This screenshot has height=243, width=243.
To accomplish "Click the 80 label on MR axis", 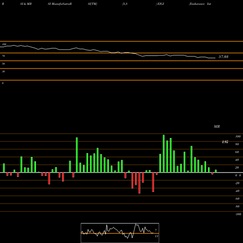I will [237, 144].
